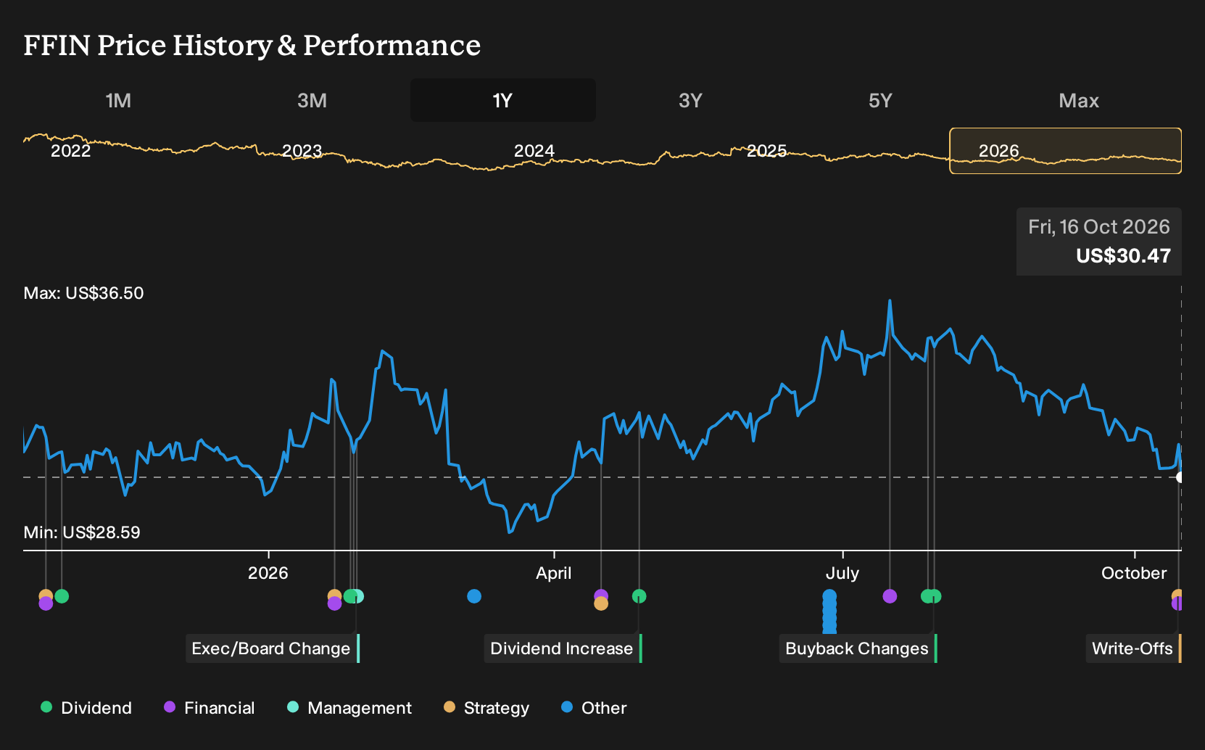Click the white current-price point on chart
The width and height of the screenshot is (1205, 750).
pyautogui.click(x=1180, y=477)
